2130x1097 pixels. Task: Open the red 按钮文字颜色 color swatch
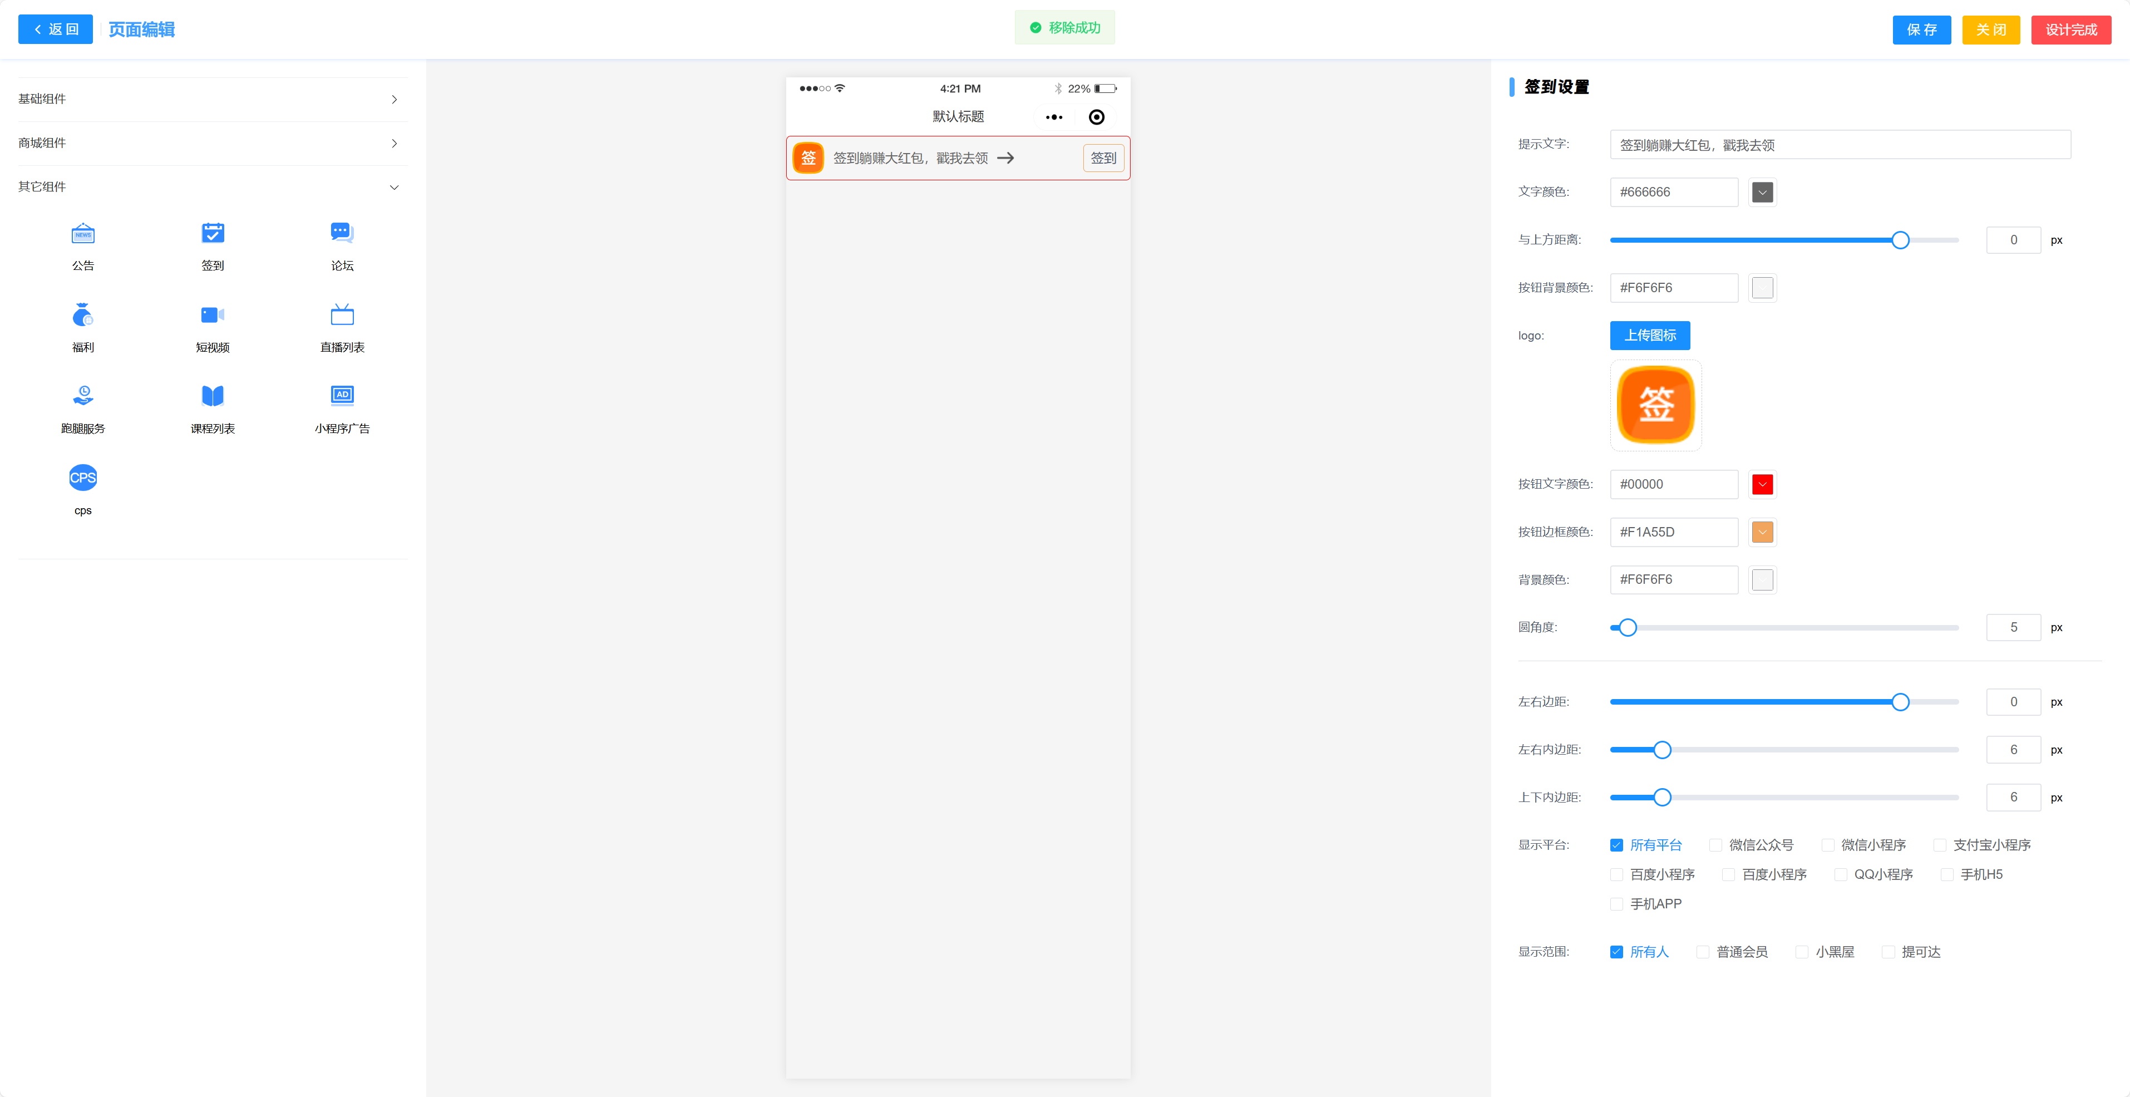coord(1762,484)
